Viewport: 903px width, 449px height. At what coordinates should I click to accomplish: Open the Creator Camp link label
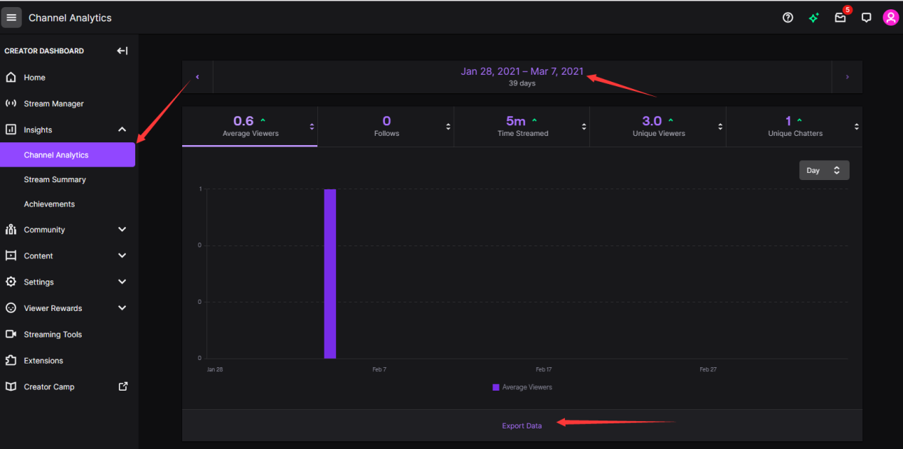click(x=49, y=387)
